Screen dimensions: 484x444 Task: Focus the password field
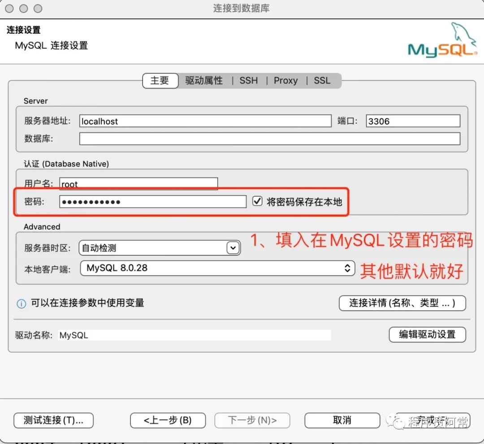[153, 202]
